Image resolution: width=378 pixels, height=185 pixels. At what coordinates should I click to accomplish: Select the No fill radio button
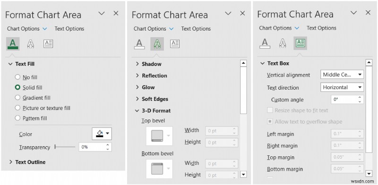coord(17,77)
